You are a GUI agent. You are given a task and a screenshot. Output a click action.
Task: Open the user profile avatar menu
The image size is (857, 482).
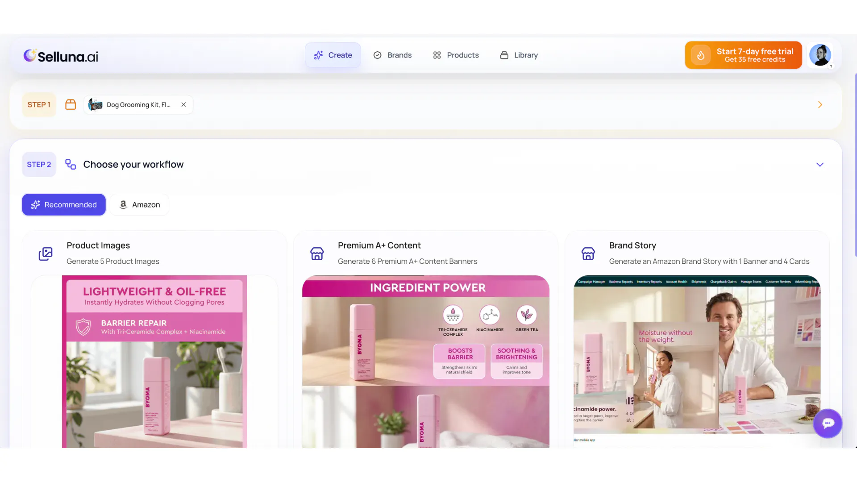[x=820, y=55]
